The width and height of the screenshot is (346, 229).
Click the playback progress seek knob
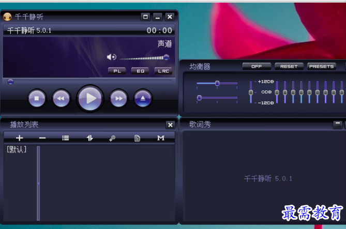(x=10, y=82)
